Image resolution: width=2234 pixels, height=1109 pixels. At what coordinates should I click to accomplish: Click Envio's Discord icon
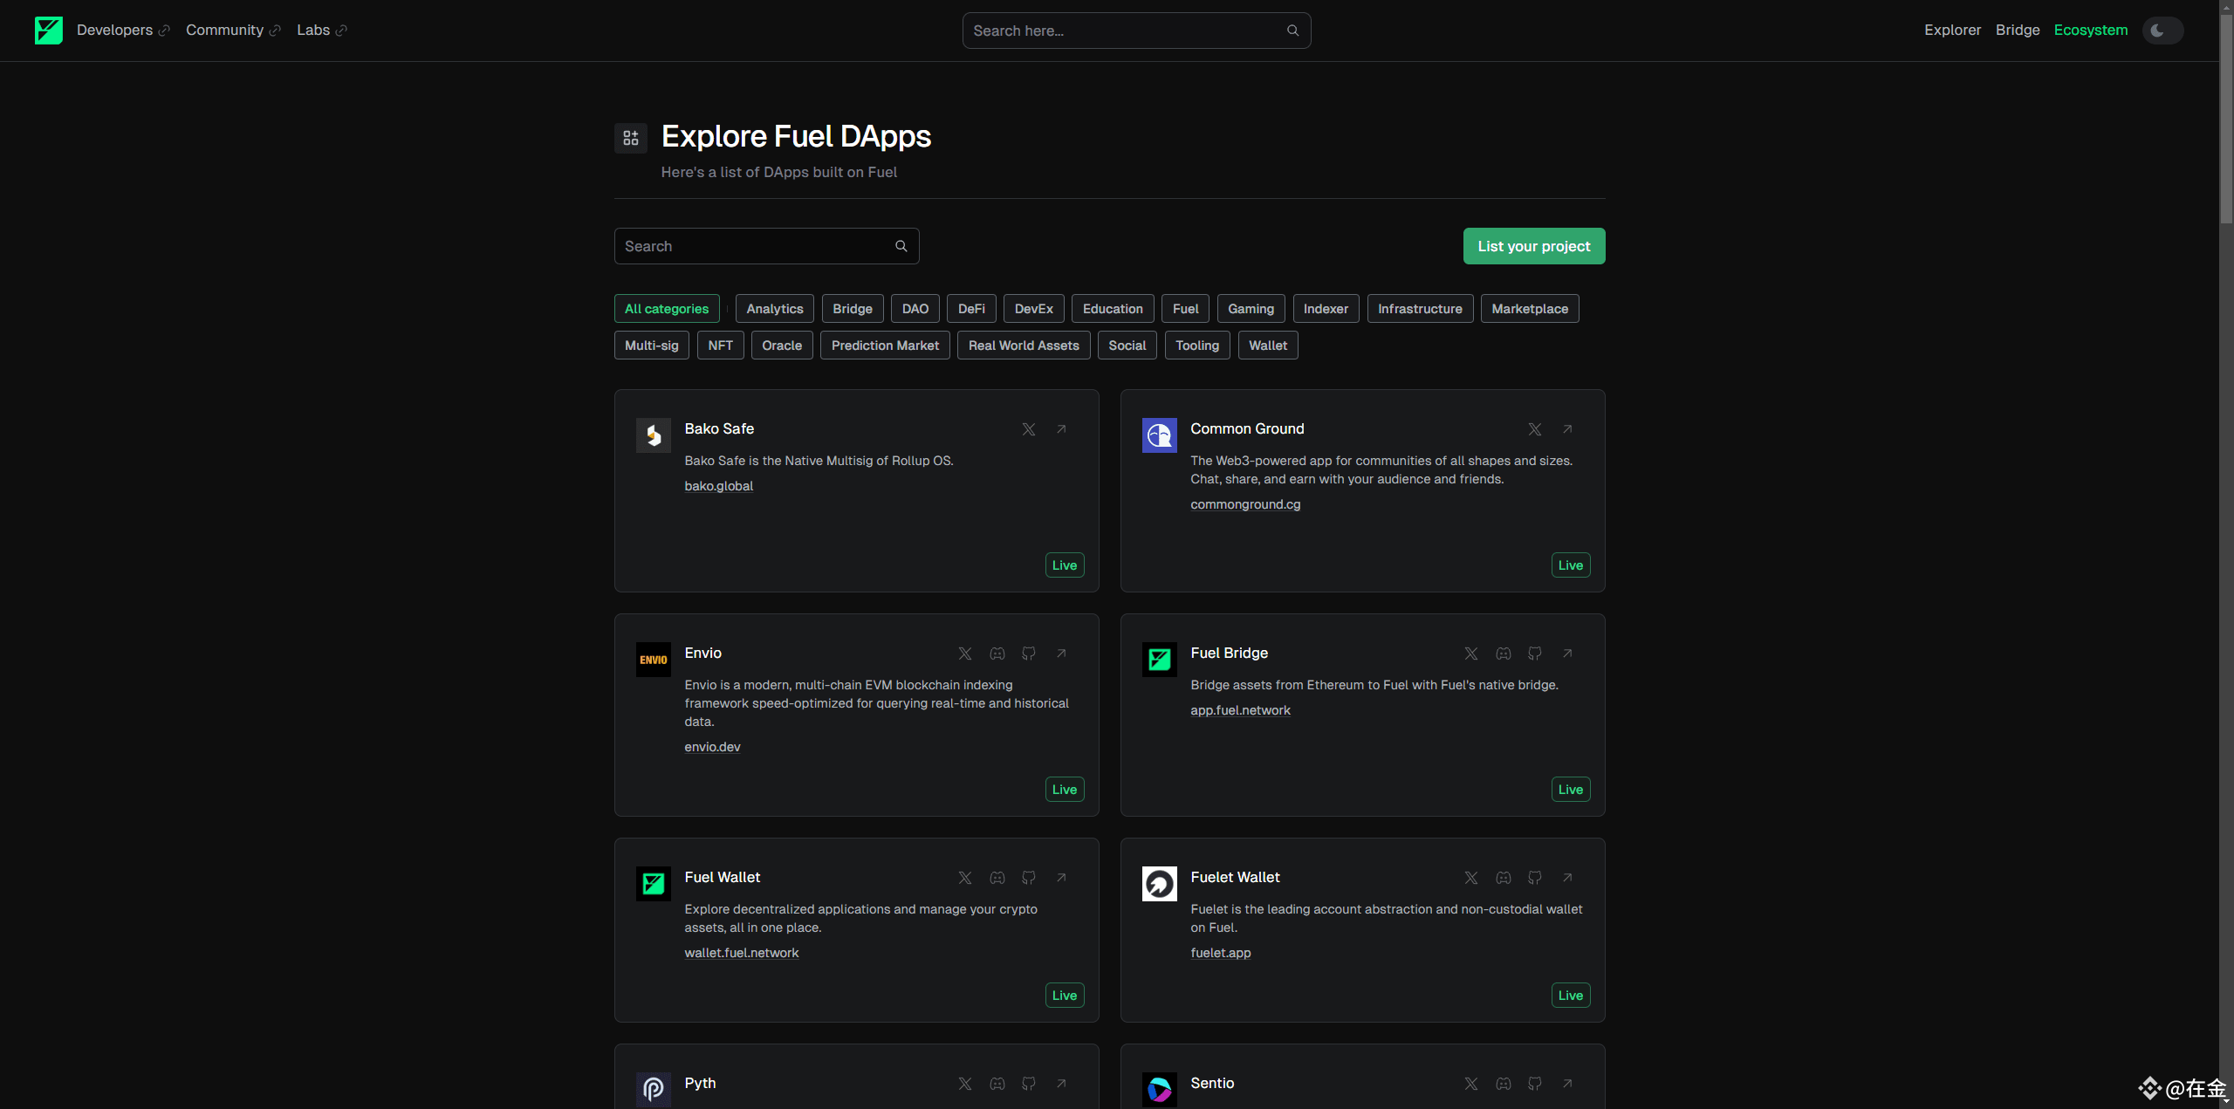click(x=997, y=654)
